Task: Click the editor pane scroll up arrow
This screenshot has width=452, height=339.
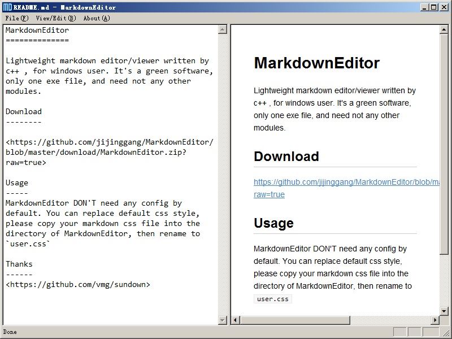Action: (x=222, y=29)
